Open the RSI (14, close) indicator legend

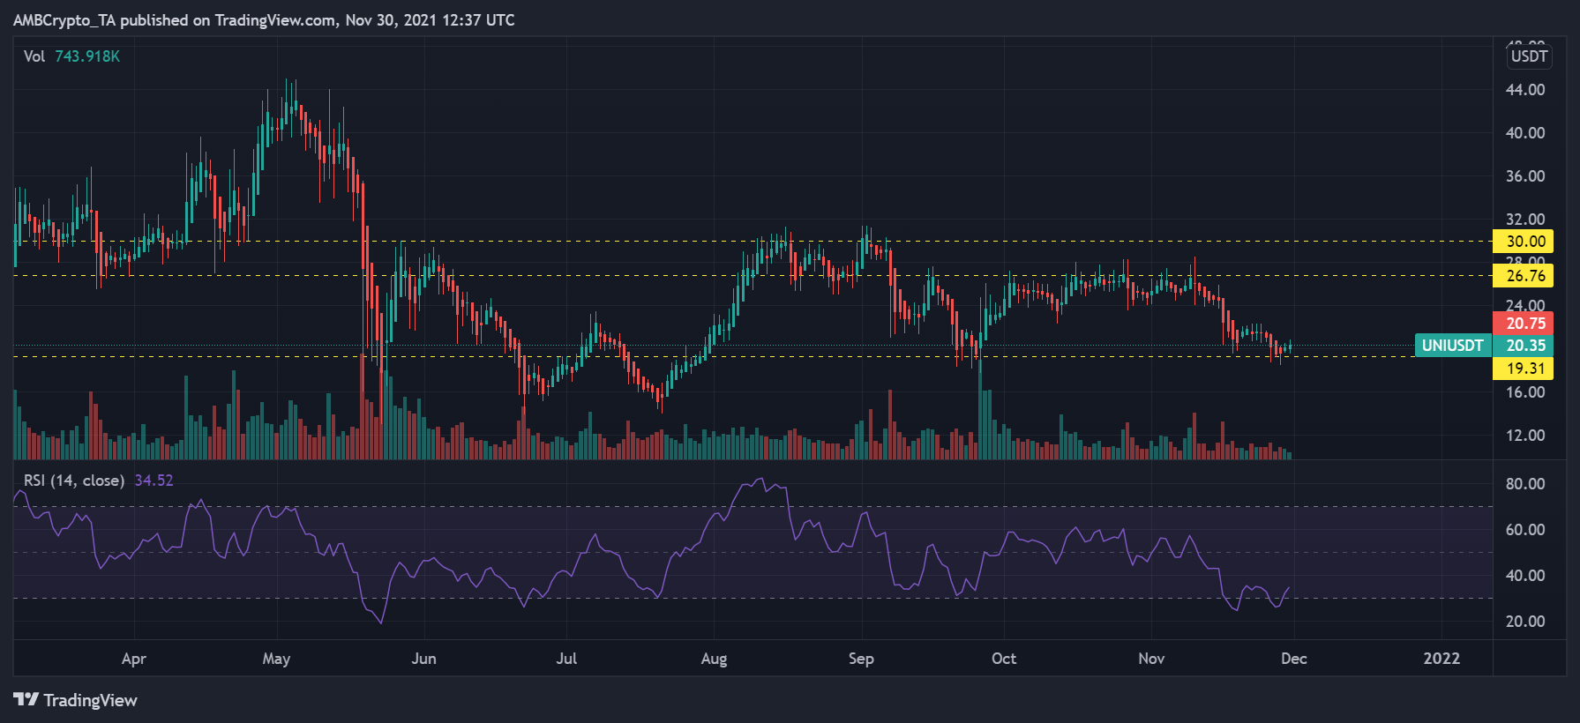[x=74, y=481]
